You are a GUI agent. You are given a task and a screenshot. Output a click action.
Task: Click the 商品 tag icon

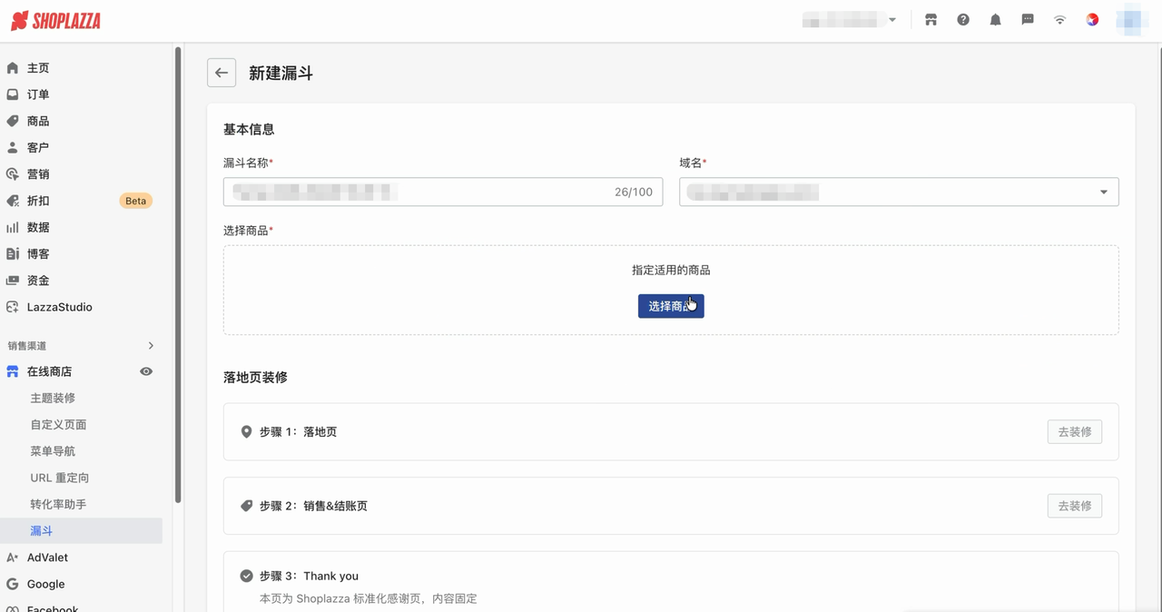[x=13, y=121]
